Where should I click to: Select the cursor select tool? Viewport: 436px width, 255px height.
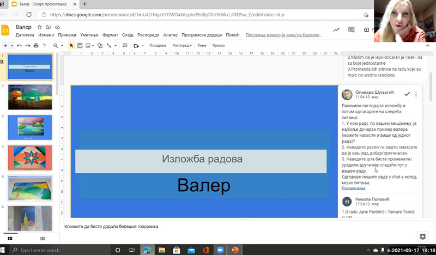(71, 45)
